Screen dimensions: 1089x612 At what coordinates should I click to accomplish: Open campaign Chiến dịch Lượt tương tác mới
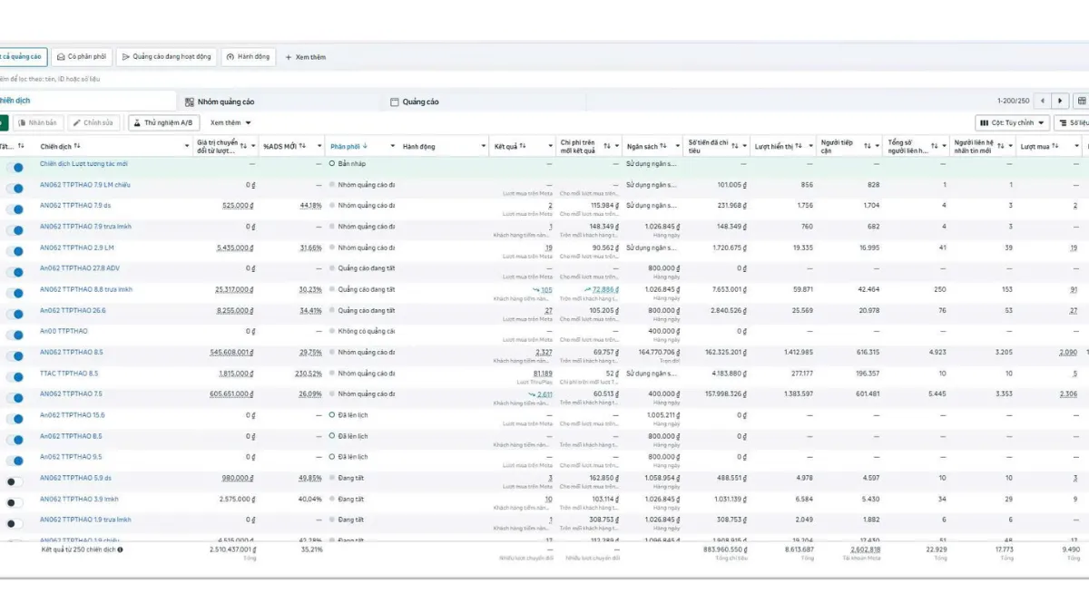pyautogui.click(x=83, y=164)
